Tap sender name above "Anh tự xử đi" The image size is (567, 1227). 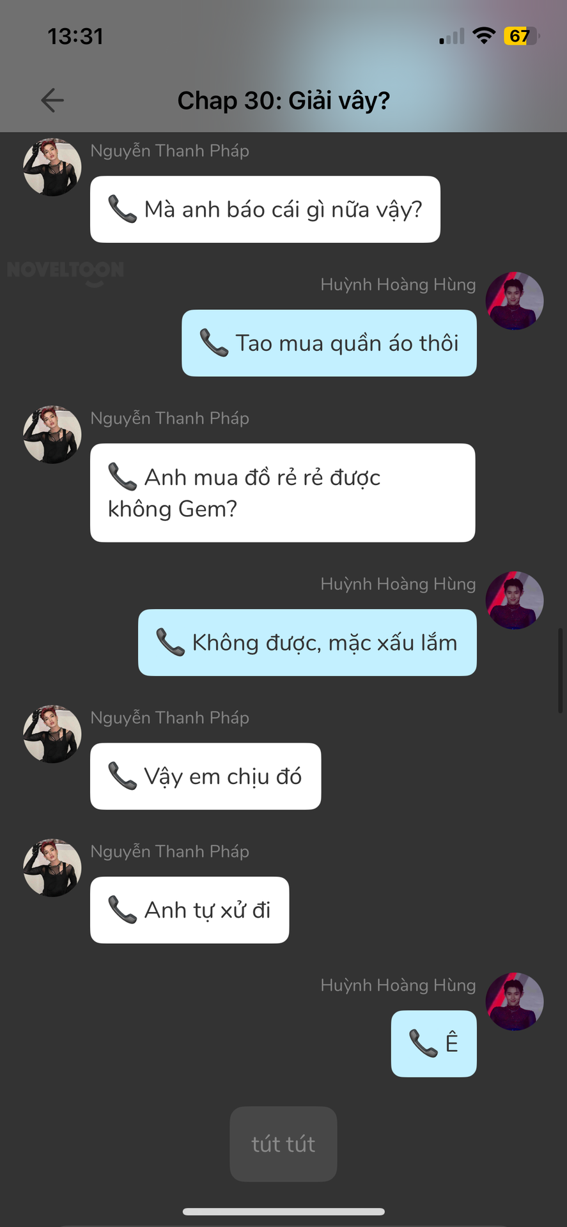click(169, 852)
